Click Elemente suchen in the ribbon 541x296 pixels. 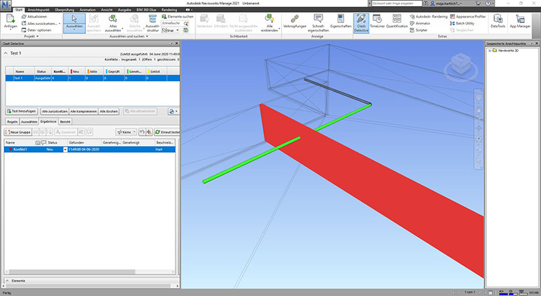tap(177, 17)
